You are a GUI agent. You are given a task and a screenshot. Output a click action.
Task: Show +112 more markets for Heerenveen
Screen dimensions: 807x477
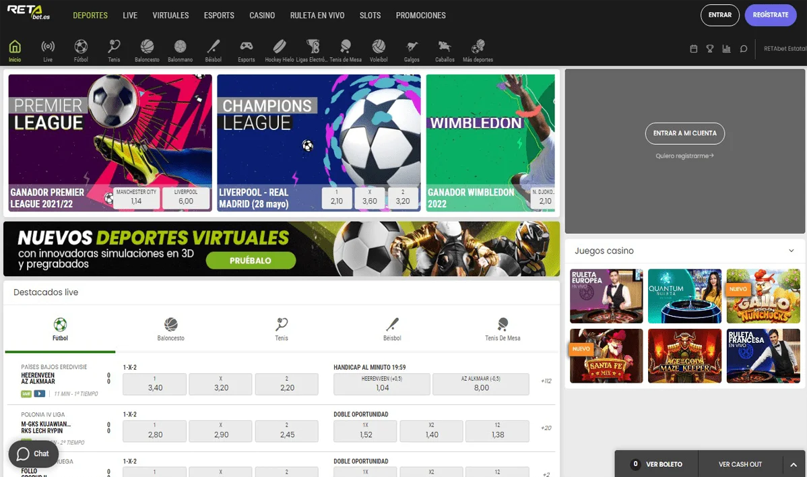(546, 381)
